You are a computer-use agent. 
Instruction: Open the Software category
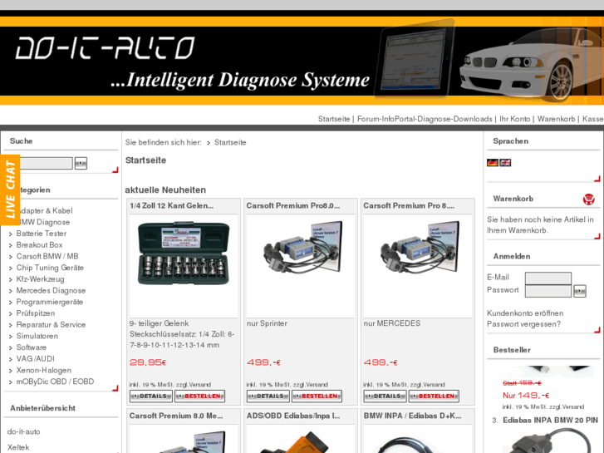pyautogui.click(x=32, y=347)
